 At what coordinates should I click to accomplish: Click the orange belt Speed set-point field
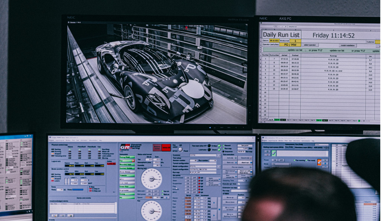[x=149, y=198]
